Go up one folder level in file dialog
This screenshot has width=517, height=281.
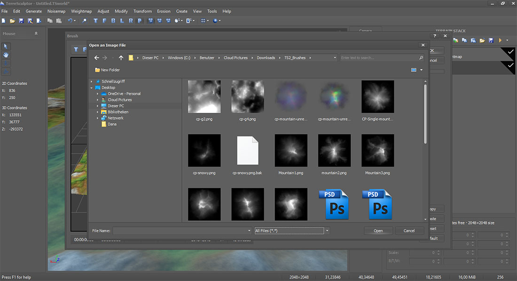(121, 58)
